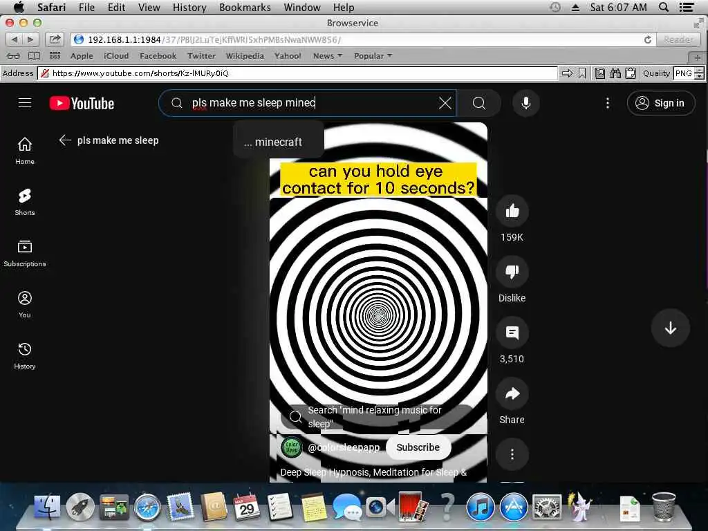Open the Reading List glasses icon
Image resolution: width=708 pixels, height=531 pixels.
click(14, 56)
